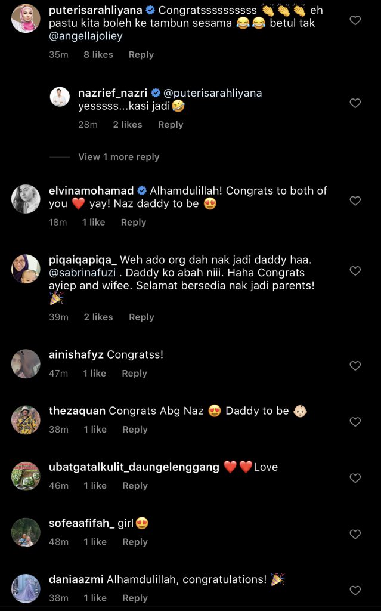Open thezaquan's avatar thumbnail
Screen dimensions: 381x611
pos(26,420)
